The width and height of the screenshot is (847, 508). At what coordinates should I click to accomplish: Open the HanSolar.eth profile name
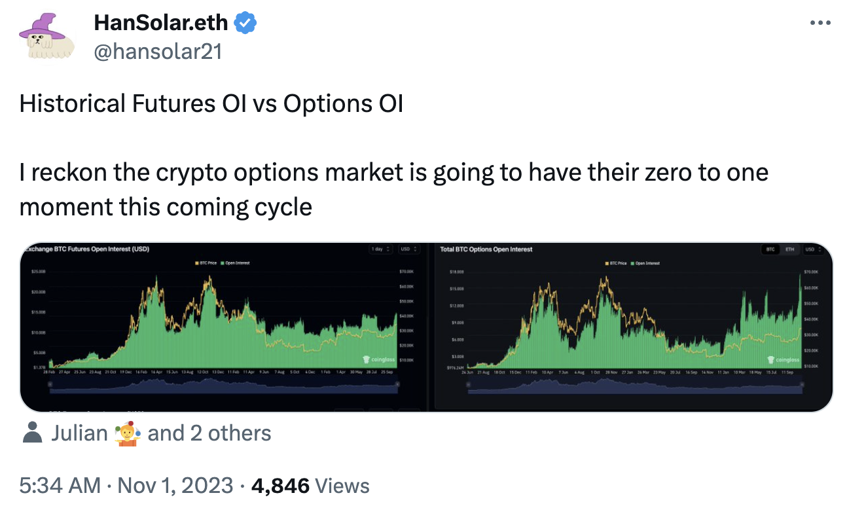pyautogui.click(x=161, y=24)
